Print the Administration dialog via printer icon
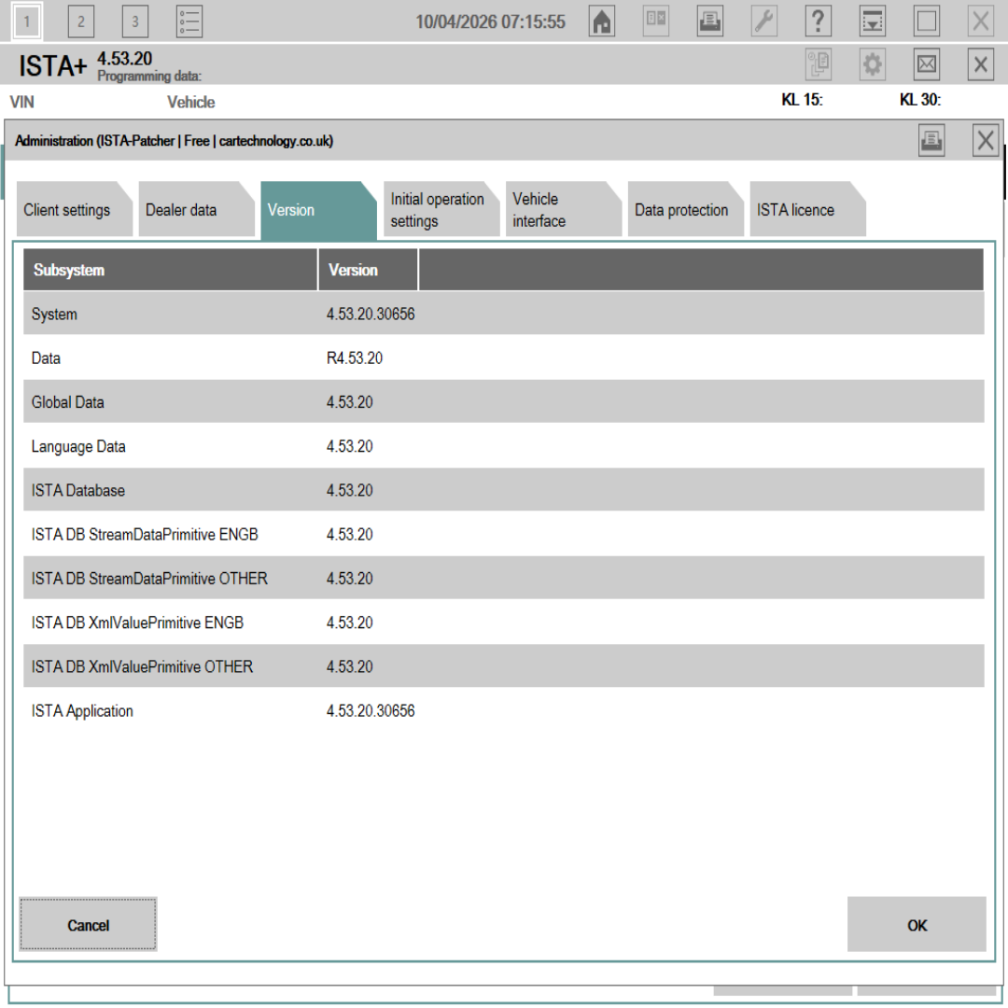 (x=931, y=140)
